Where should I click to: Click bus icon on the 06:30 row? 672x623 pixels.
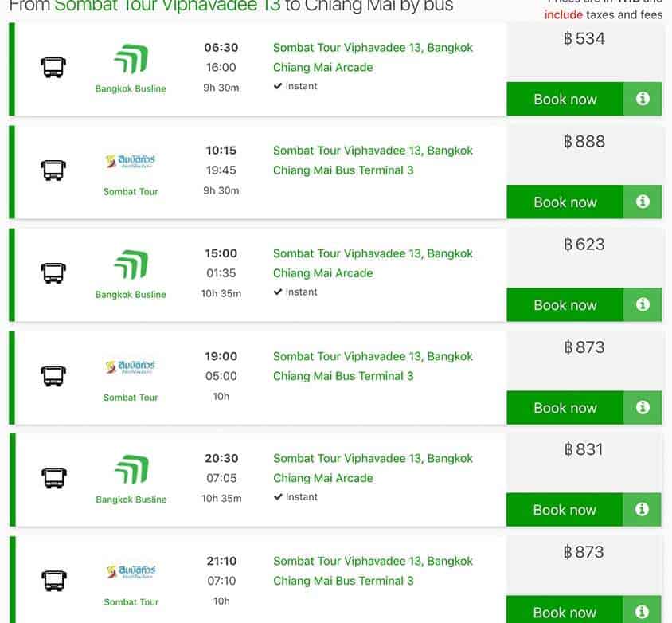53,68
